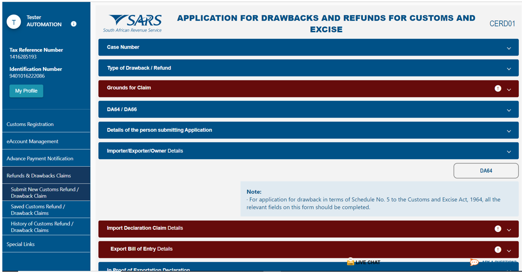522x275 pixels.
Task: Click identification number 9401016222086
Action: click(x=27, y=76)
